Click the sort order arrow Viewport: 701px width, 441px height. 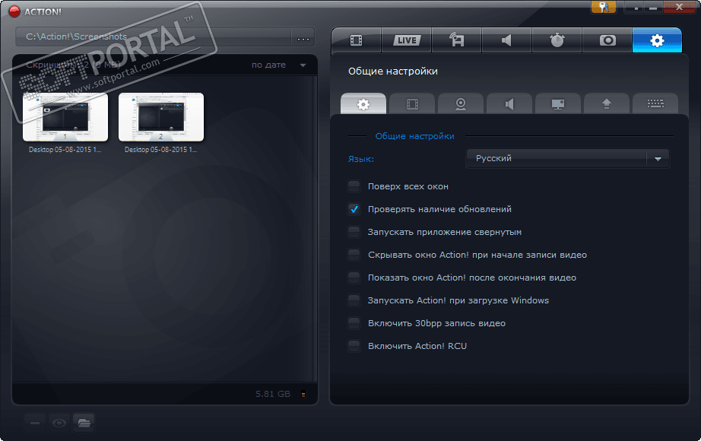click(303, 65)
